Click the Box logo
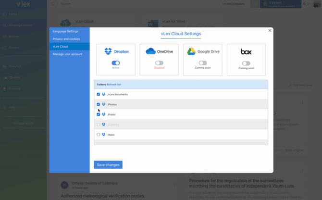This screenshot has height=200, width=322. coord(246,51)
